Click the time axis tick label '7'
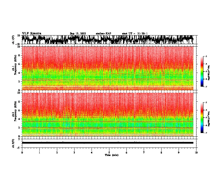Viewport: 221px width, 171px height. pyautogui.click(x=144, y=153)
